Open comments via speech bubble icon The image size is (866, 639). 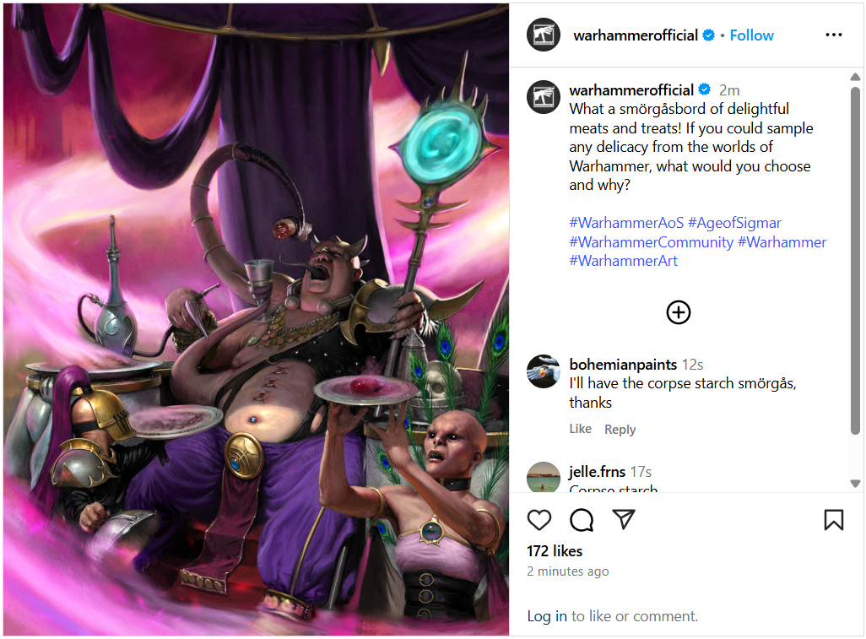582,520
